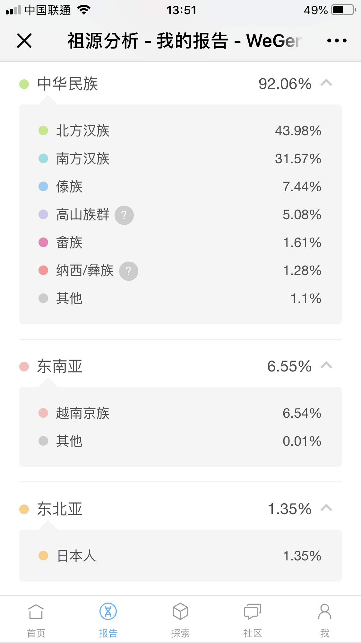Tap the orange dot next to 日本人
The height and width of the screenshot is (643, 361).
[43, 556]
